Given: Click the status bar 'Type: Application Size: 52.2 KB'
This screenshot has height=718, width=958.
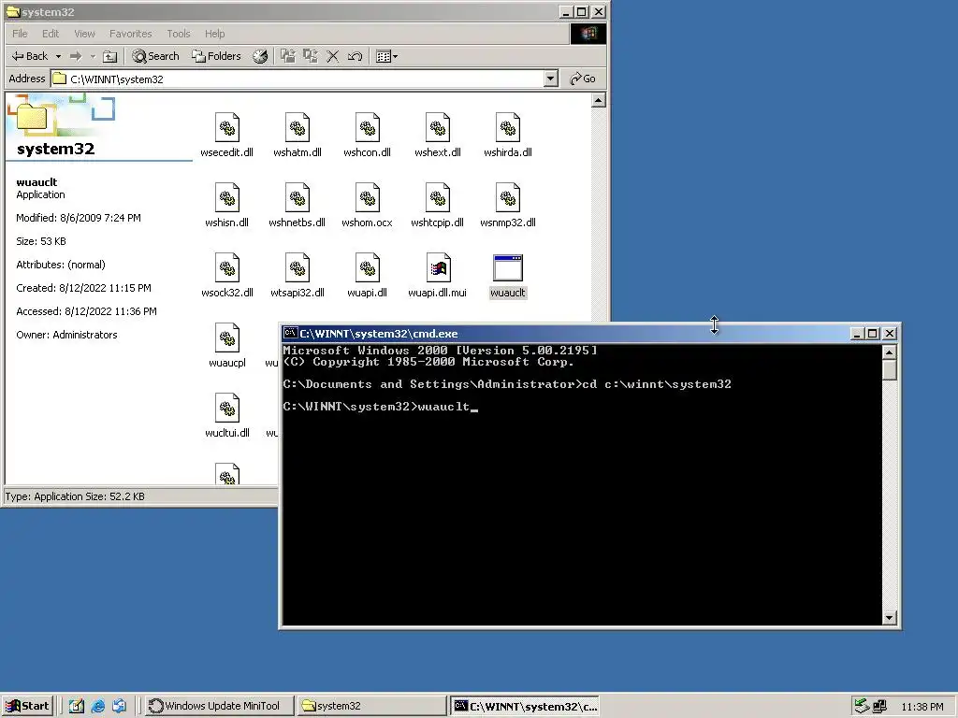Looking at the screenshot, I should point(75,496).
